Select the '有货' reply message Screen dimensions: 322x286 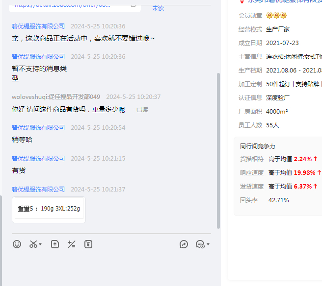coord(19,170)
